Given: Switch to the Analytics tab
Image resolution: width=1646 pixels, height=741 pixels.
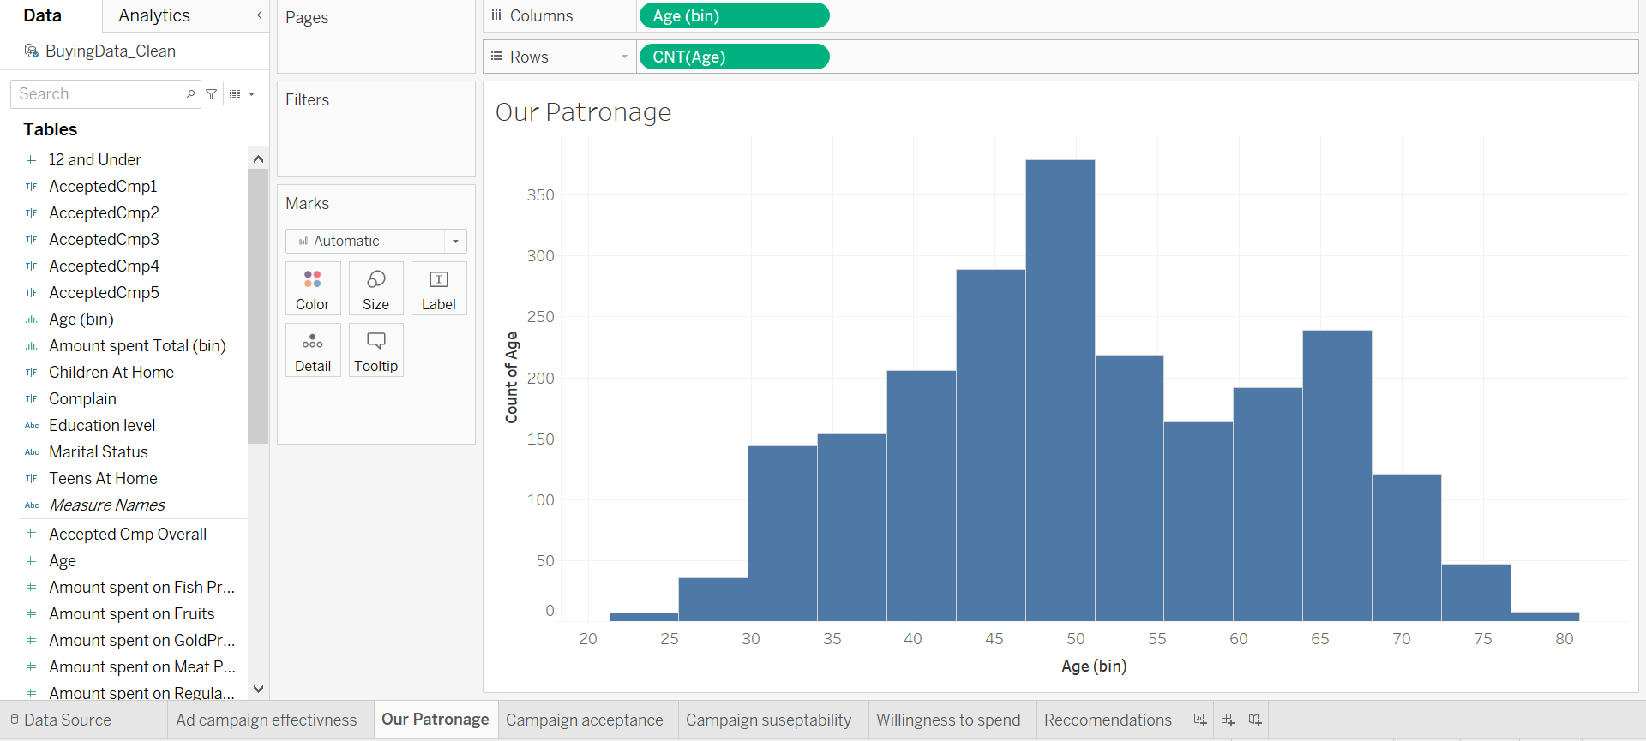Looking at the screenshot, I should (154, 15).
